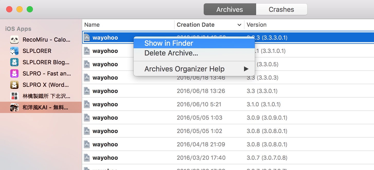Click the archive icon for version 3.3.1.0.1
The width and height of the screenshot is (374, 170).
click(87, 51)
